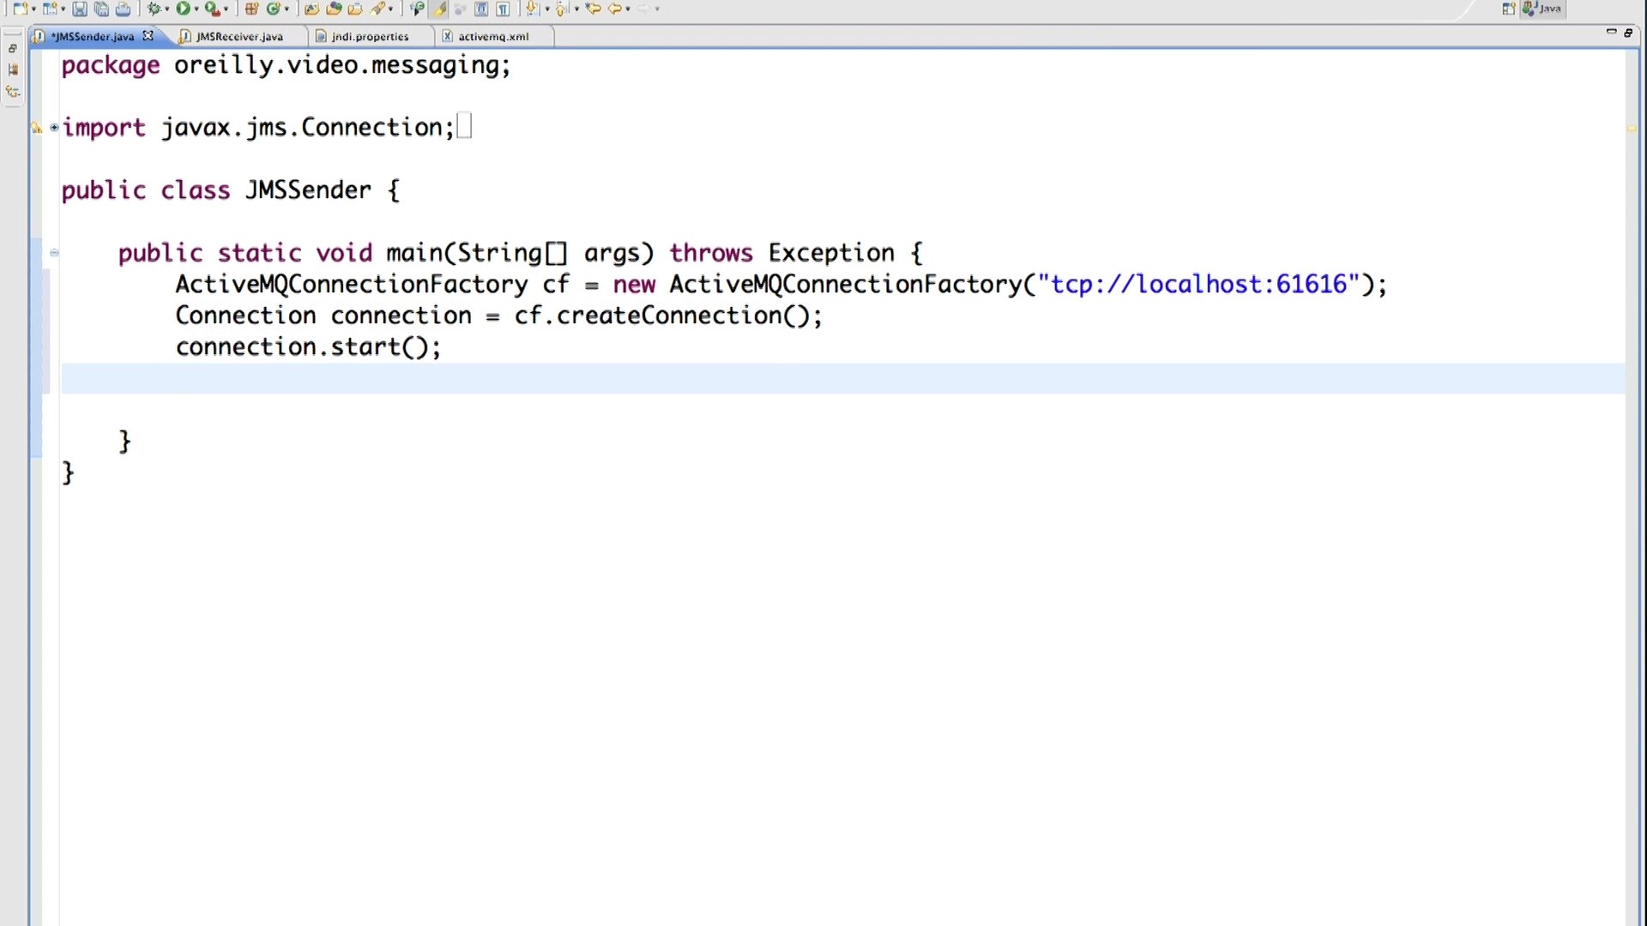The height and width of the screenshot is (926, 1647).
Task: Click the Search flashlight icon
Action: coord(377,9)
